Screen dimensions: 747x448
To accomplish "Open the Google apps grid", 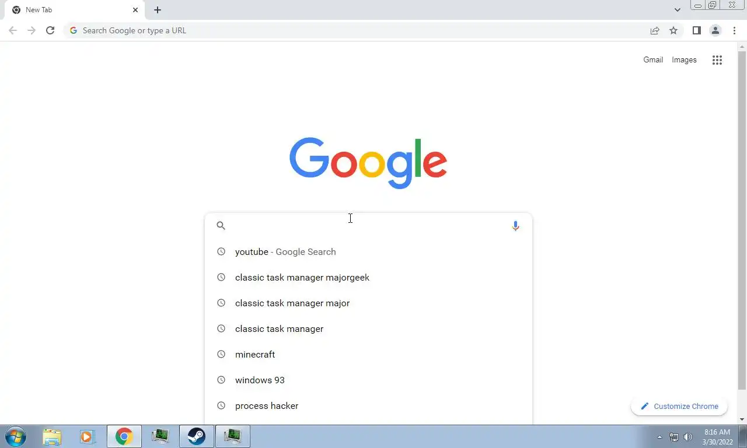I will coord(717,60).
